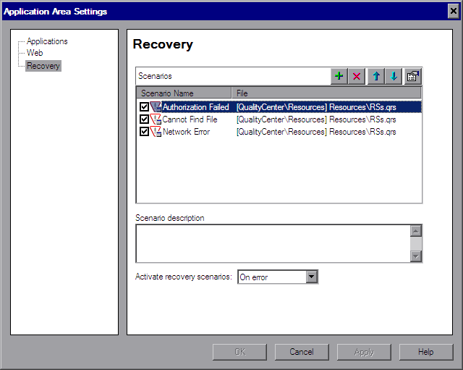Click the Network Error scenario icon
The image size is (463, 370).
[156, 132]
